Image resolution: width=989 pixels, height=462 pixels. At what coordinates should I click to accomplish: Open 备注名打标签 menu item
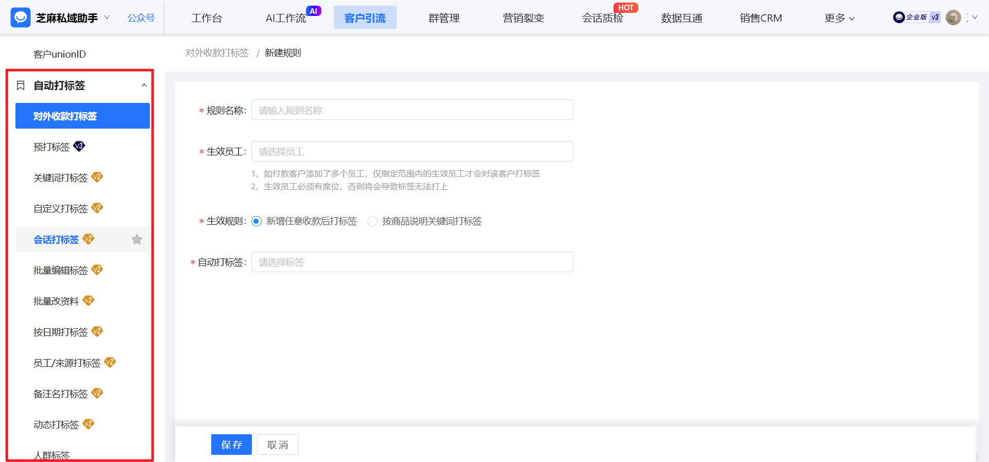pyautogui.click(x=61, y=394)
